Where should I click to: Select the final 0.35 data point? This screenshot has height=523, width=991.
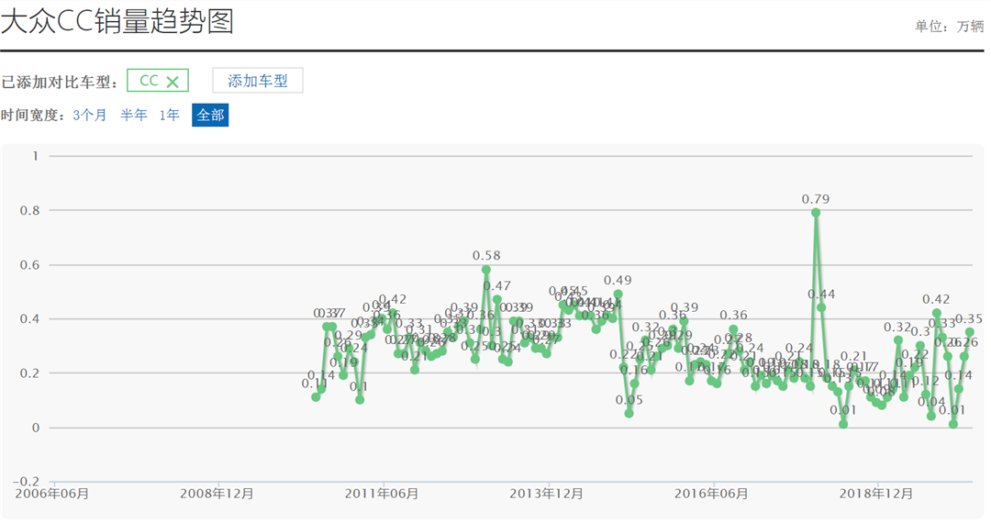[969, 331]
